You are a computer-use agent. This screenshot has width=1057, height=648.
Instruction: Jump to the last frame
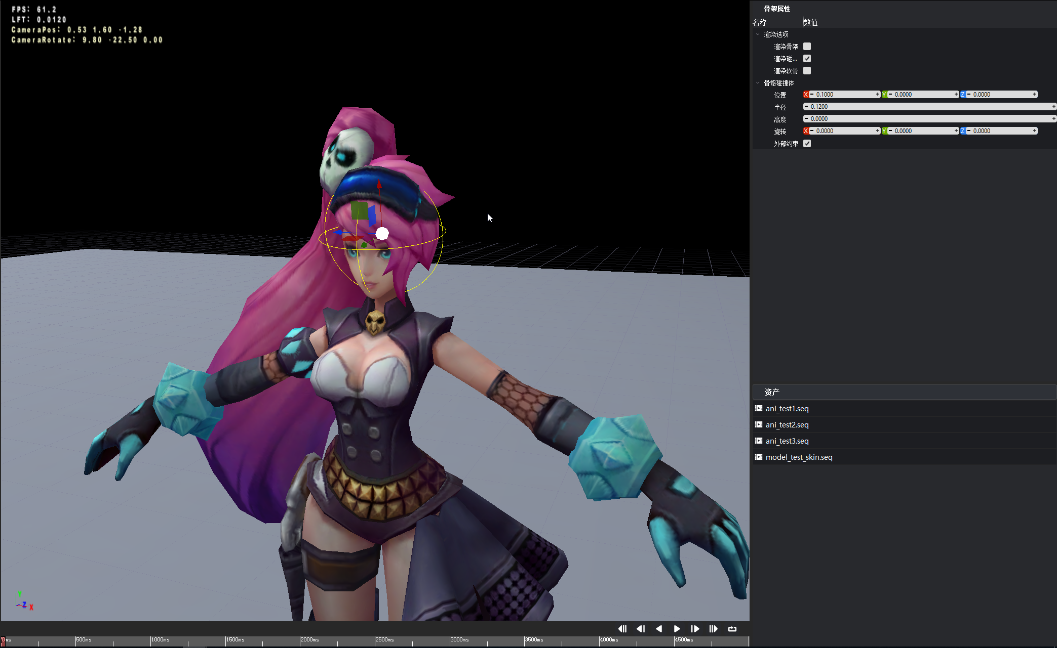click(x=714, y=629)
